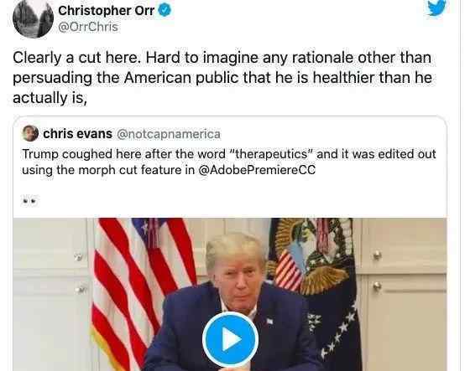Click the Twitter bird logo

pyautogui.click(x=436, y=7)
